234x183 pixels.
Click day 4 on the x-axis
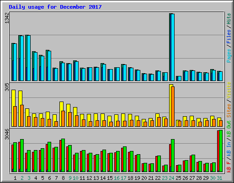point(36,178)
